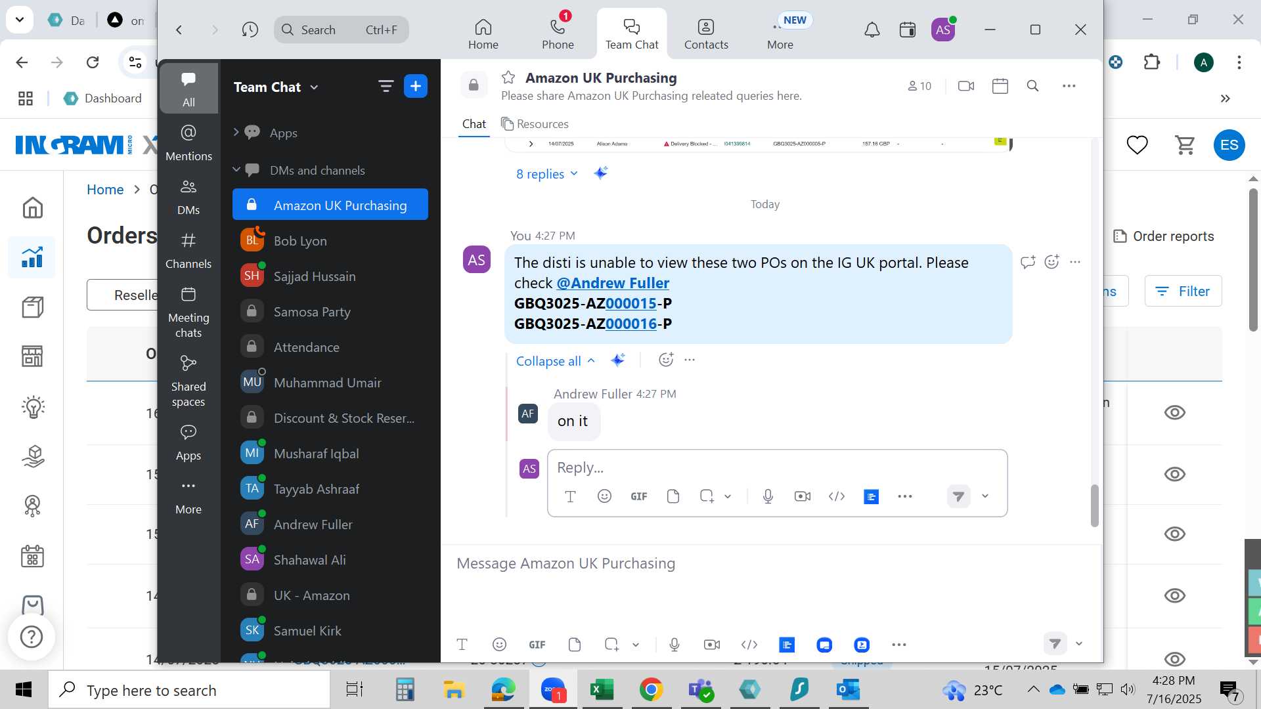Switch to the Resources tab

(535, 124)
